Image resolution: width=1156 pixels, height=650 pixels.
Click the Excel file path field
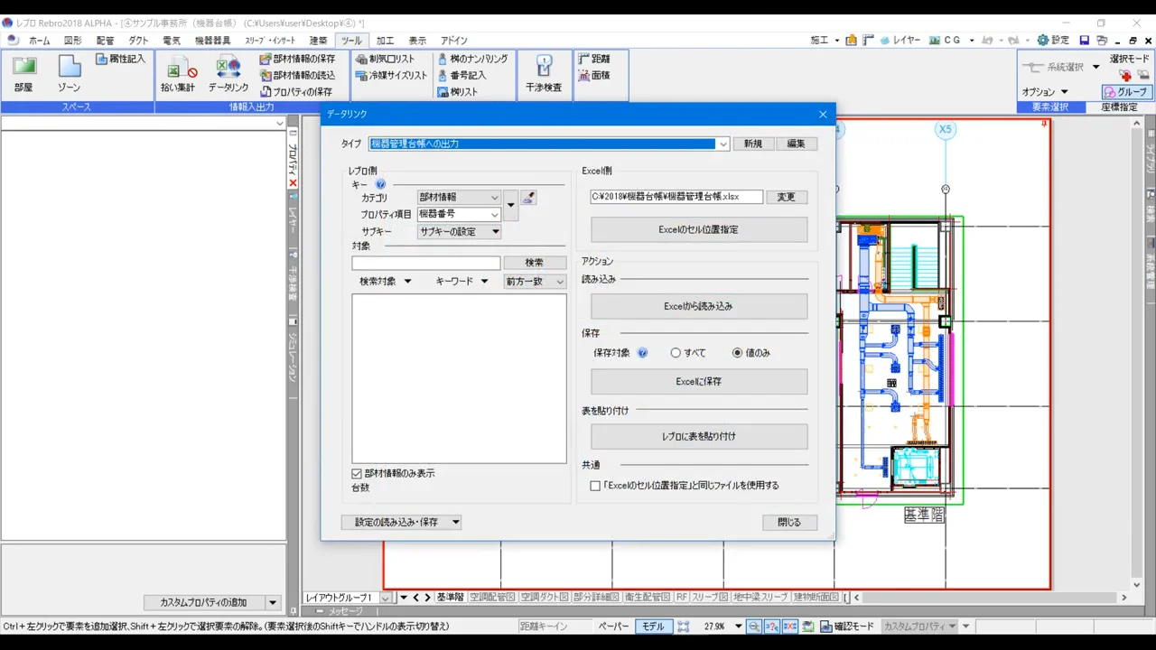pos(676,197)
